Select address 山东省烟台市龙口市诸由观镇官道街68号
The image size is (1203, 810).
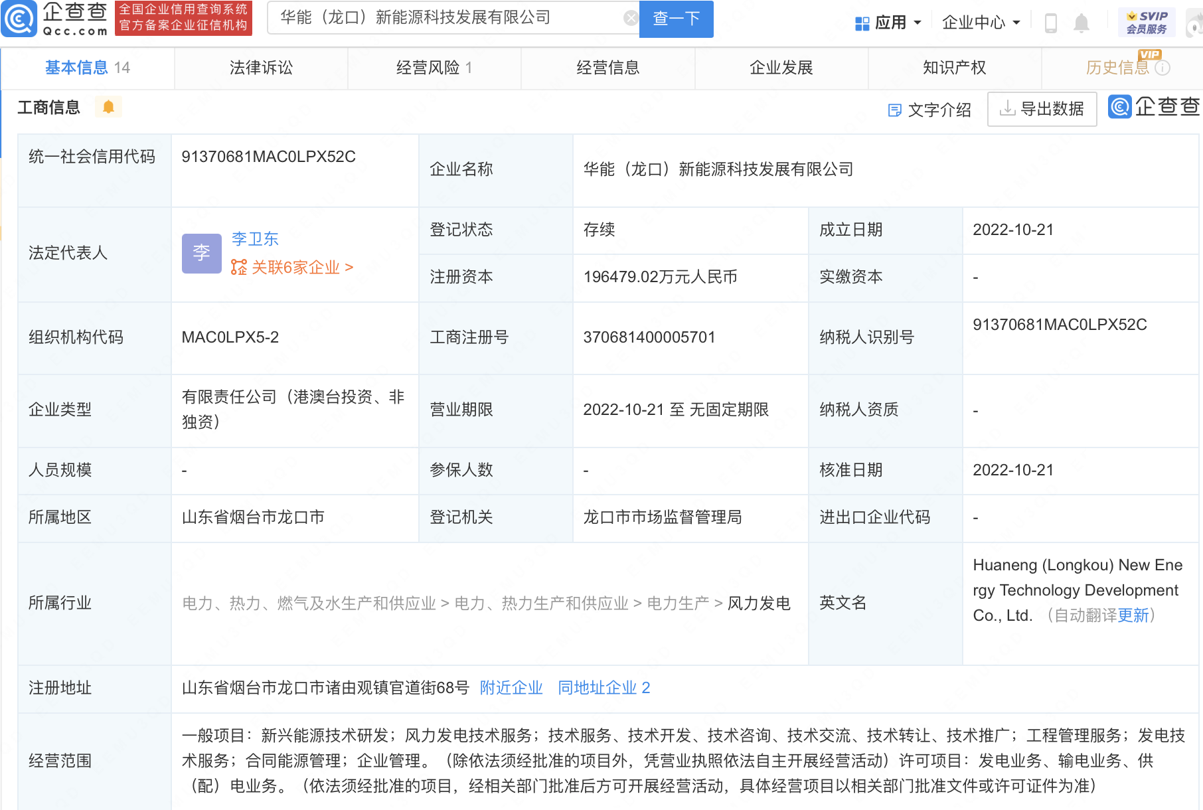point(325,688)
